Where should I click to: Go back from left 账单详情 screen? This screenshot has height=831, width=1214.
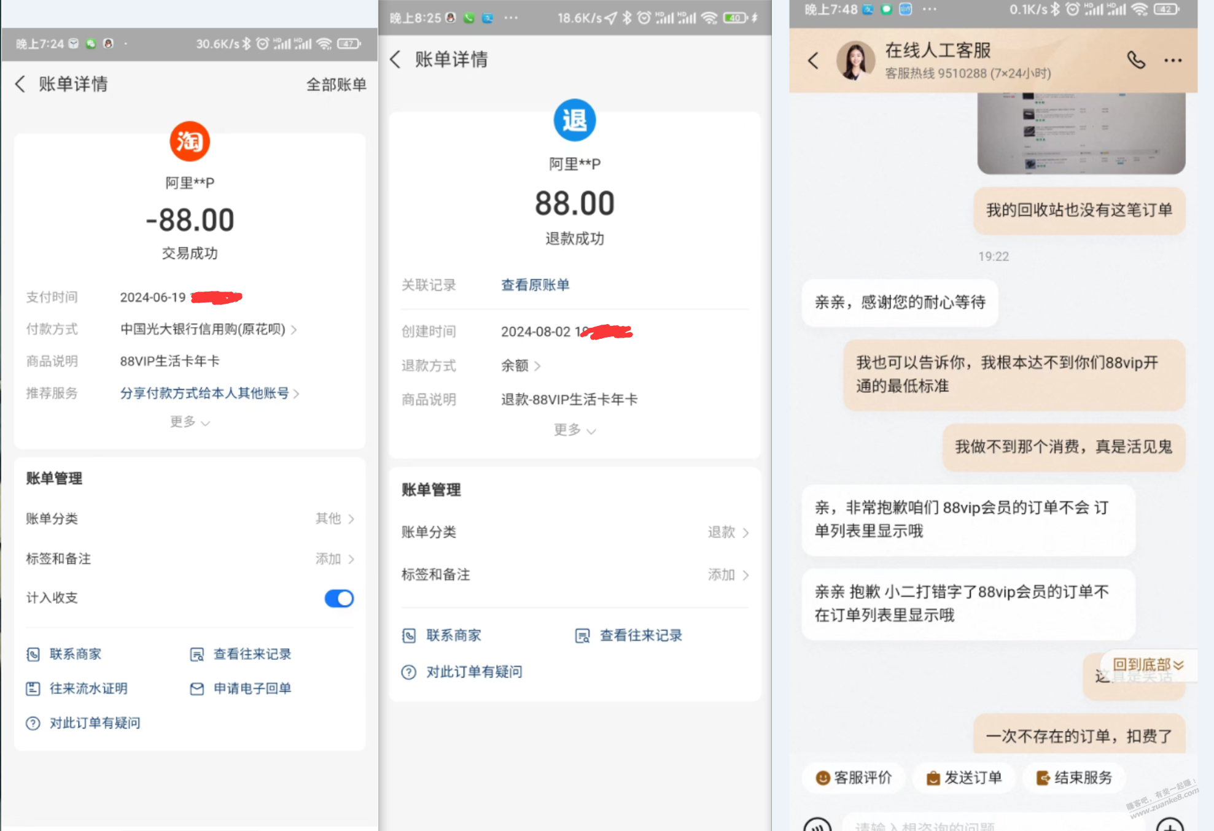click(x=20, y=84)
